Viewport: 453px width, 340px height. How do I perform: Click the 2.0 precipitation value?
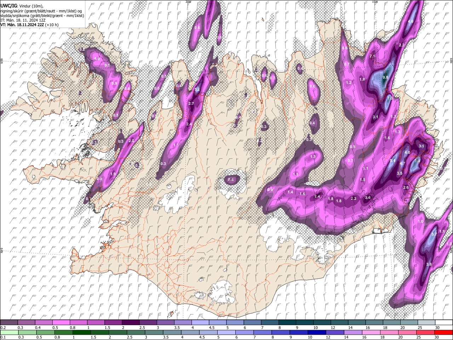(x=131, y=141)
